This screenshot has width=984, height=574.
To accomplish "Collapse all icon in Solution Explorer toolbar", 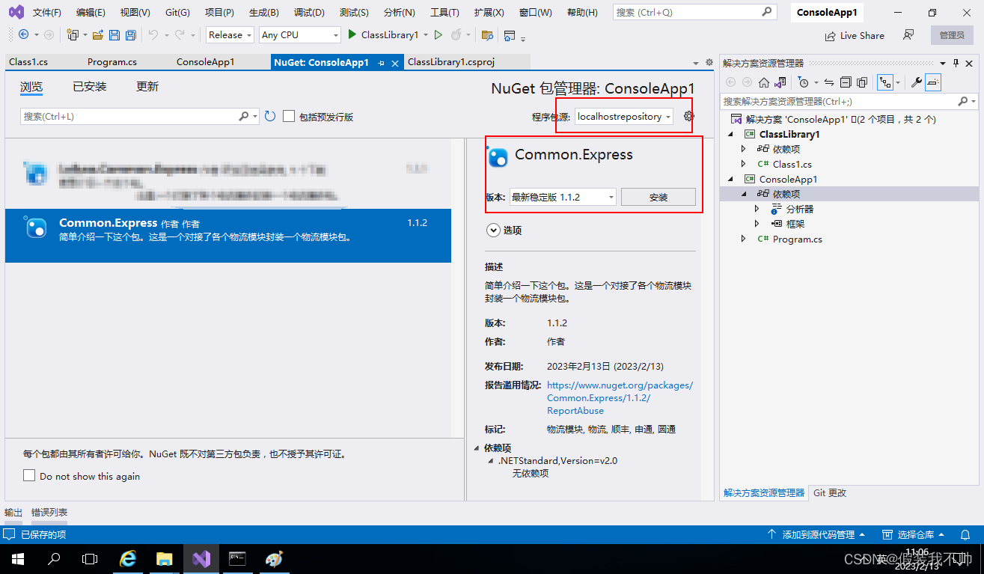I will point(846,82).
